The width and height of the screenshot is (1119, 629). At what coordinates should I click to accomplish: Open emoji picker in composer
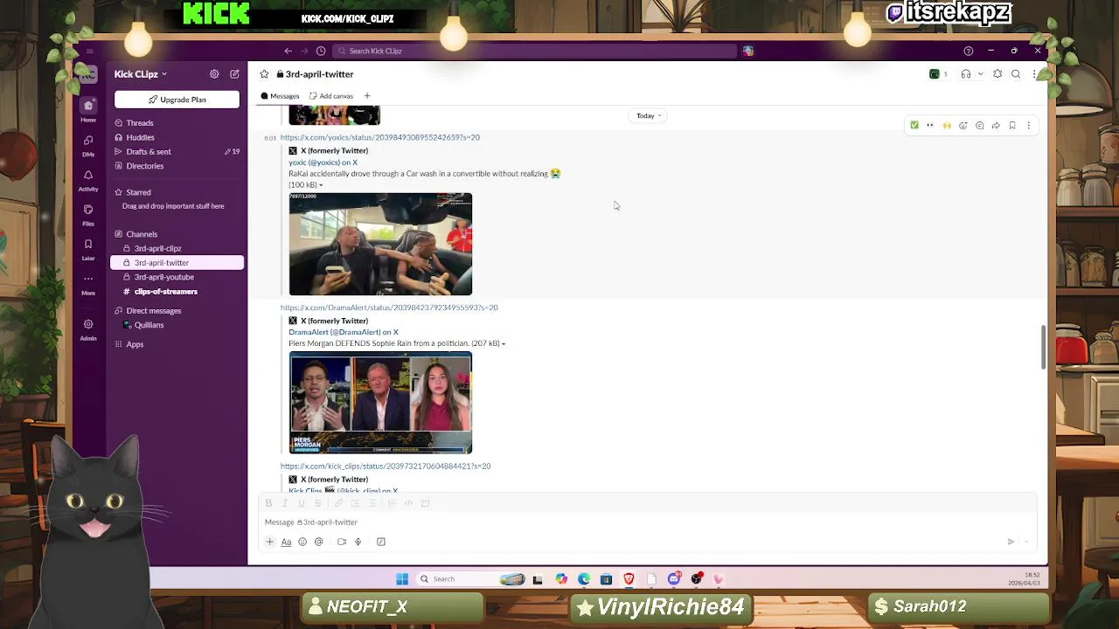tap(302, 542)
